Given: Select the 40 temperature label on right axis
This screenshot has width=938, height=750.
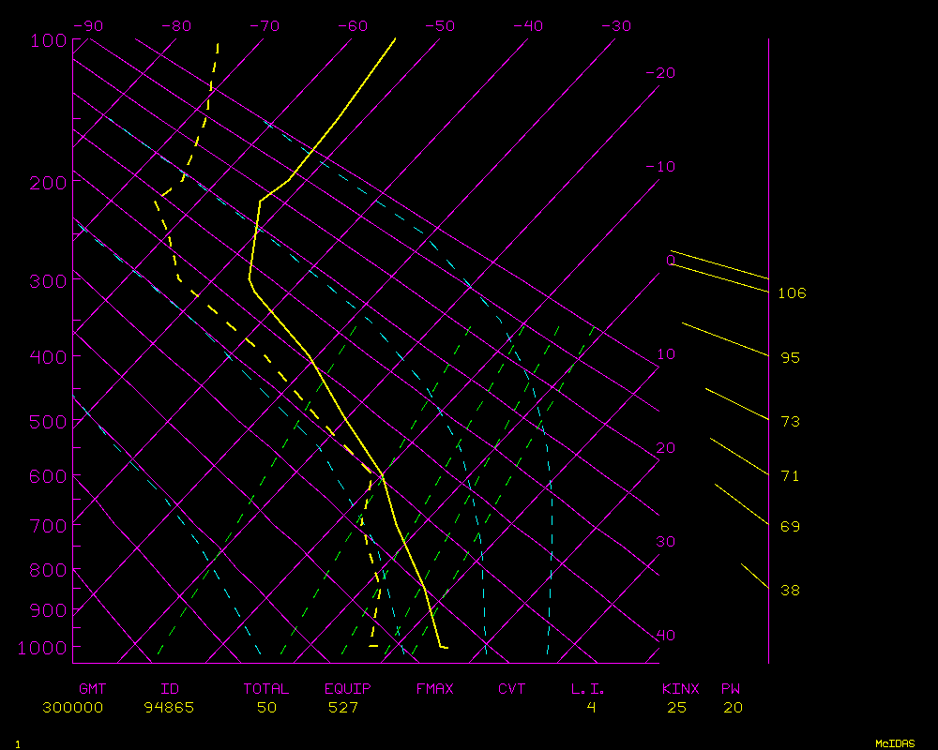Looking at the screenshot, I should [665, 636].
